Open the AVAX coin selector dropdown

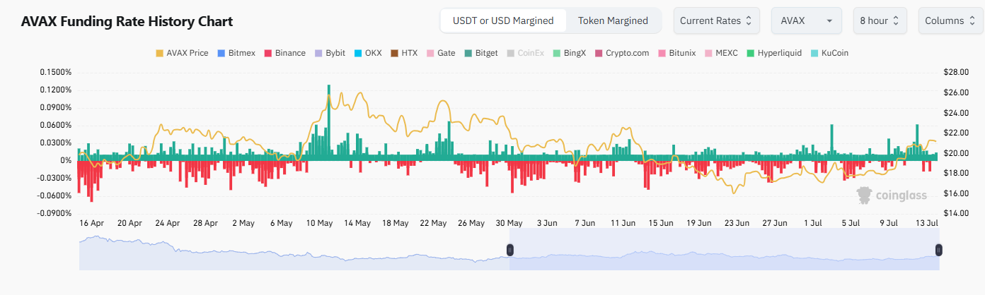[806, 20]
